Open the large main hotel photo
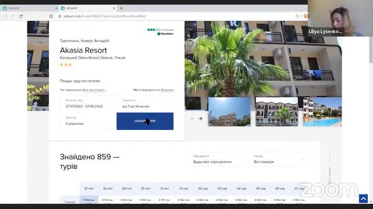Viewport: 373px width, 209px height. tap(263, 59)
